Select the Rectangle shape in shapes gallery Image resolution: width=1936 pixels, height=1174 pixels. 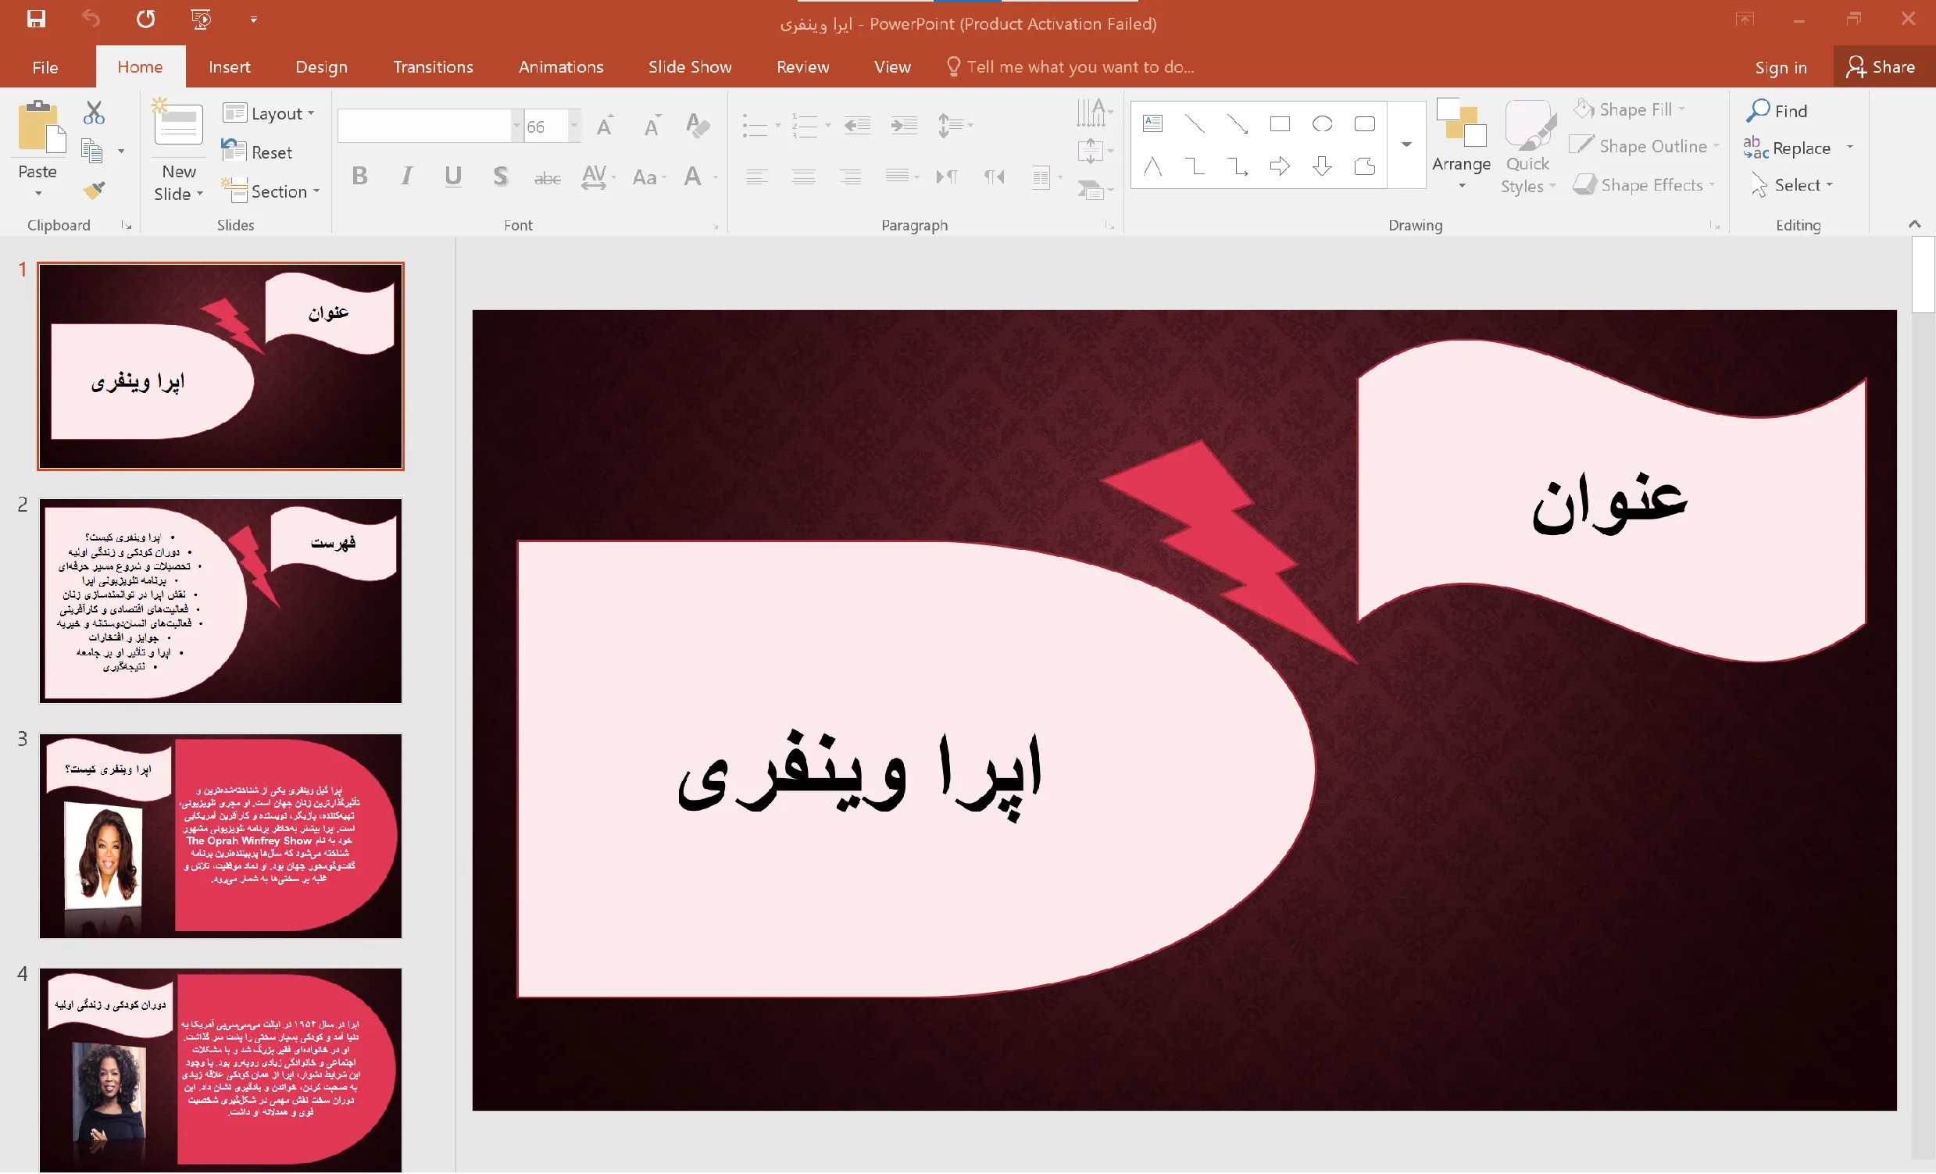pyautogui.click(x=1280, y=124)
